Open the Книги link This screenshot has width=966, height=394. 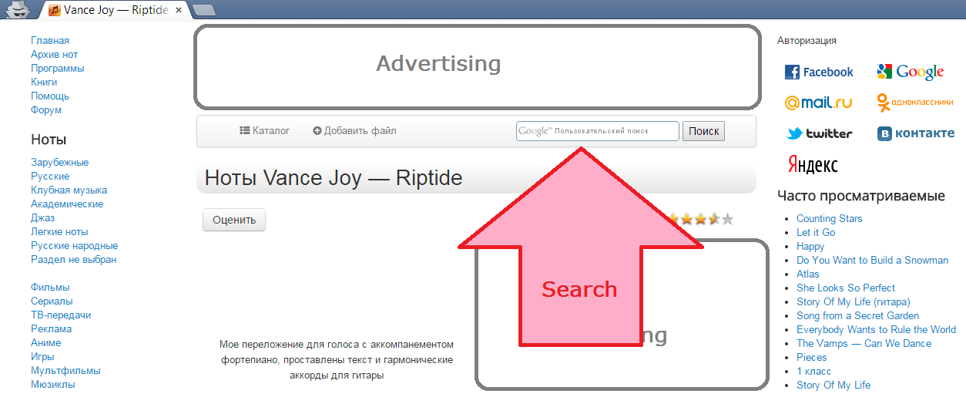44,83
